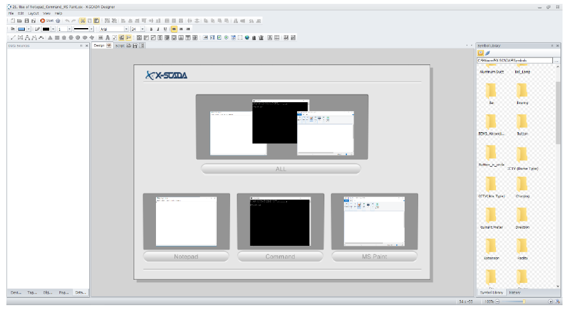Open the View menu
This screenshot has height=309, width=567.
tap(47, 13)
